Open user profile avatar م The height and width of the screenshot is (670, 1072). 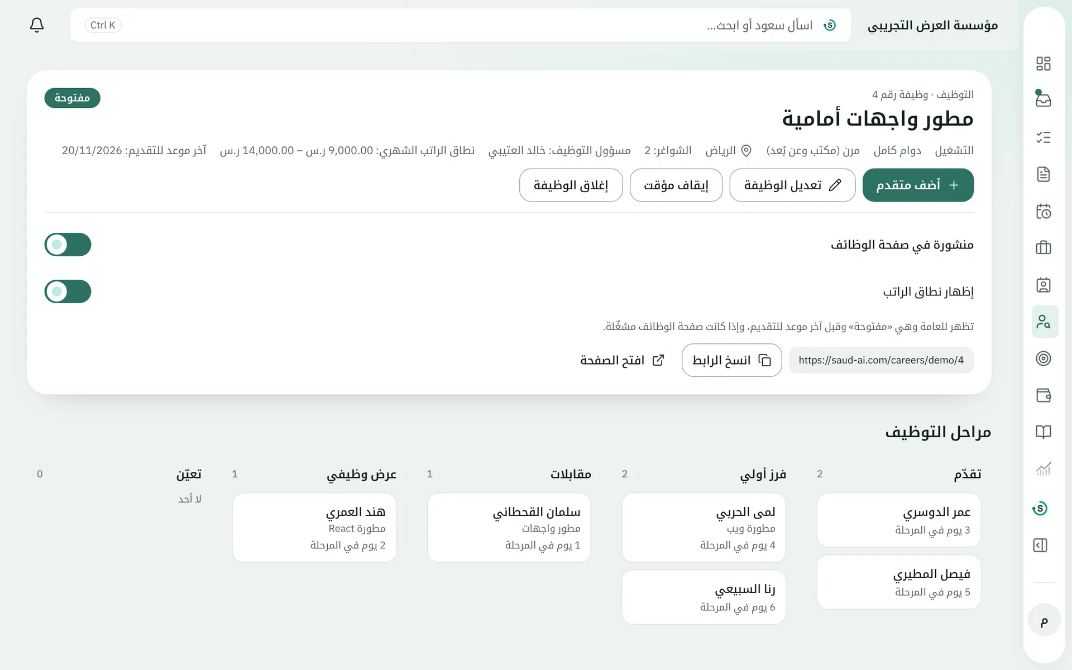coord(1044,620)
